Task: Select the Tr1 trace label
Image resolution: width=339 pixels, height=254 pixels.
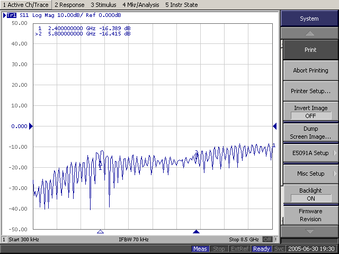Action: pyautogui.click(x=12, y=15)
